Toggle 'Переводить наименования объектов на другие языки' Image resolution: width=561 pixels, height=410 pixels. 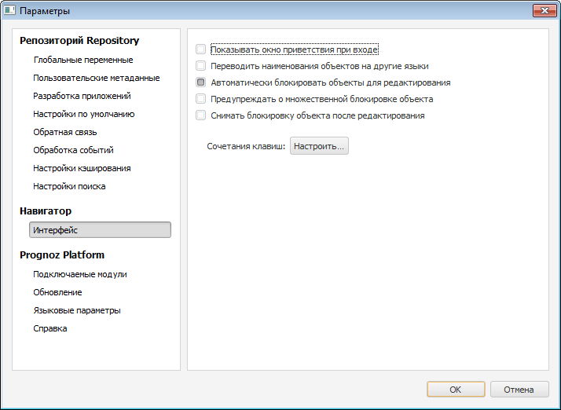[201, 66]
